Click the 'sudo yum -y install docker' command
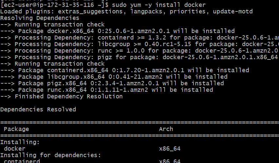 pos(159,5)
